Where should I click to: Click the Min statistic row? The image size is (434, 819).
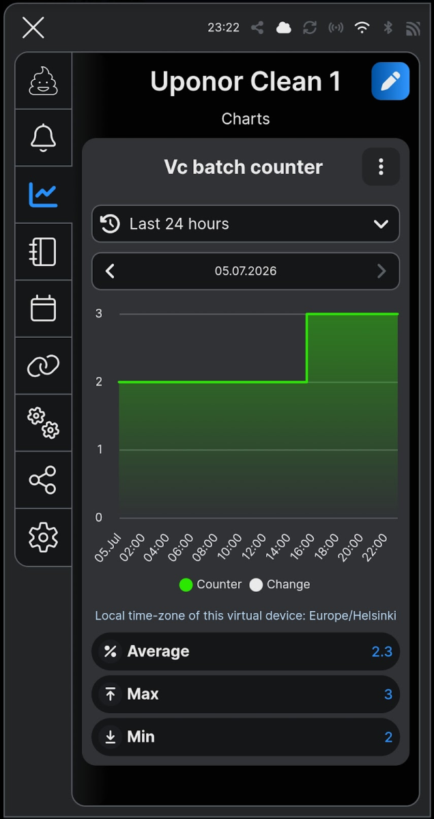[x=246, y=737]
